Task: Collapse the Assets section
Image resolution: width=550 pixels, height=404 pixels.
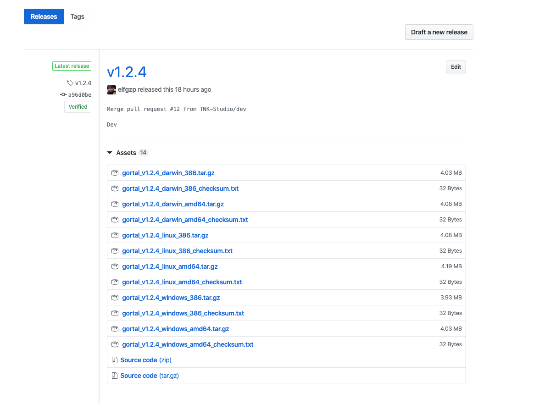Action: (110, 152)
